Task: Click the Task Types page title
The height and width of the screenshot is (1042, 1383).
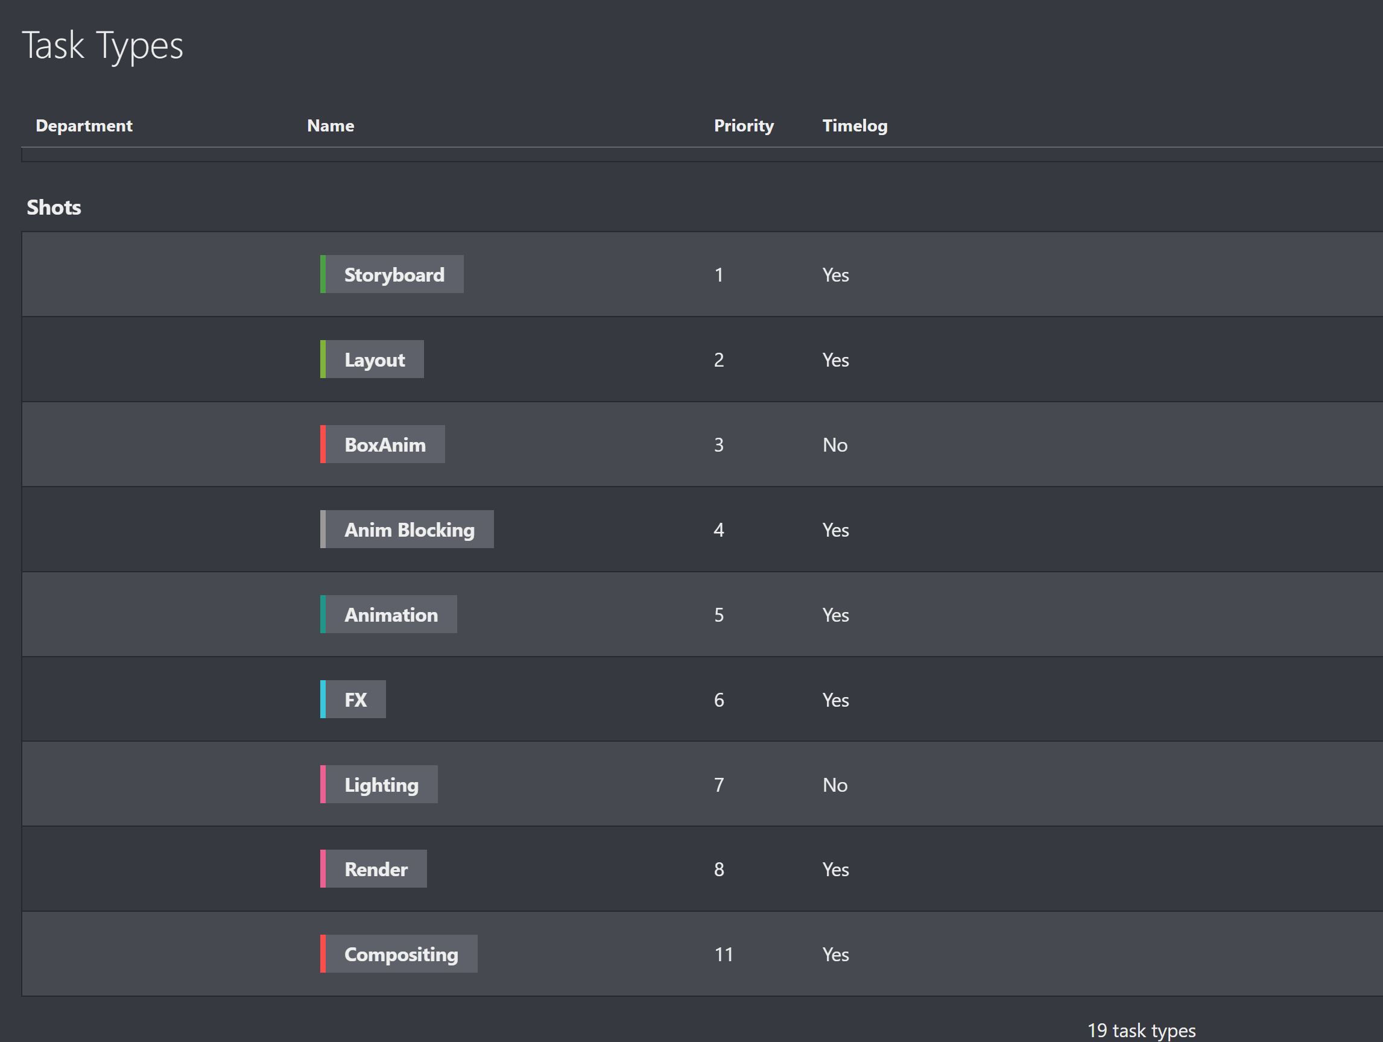Action: coord(104,45)
